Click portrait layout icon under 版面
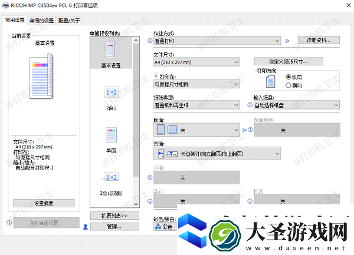Image resolution: width=354 pixels, height=255 pixels. tap(160, 130)
